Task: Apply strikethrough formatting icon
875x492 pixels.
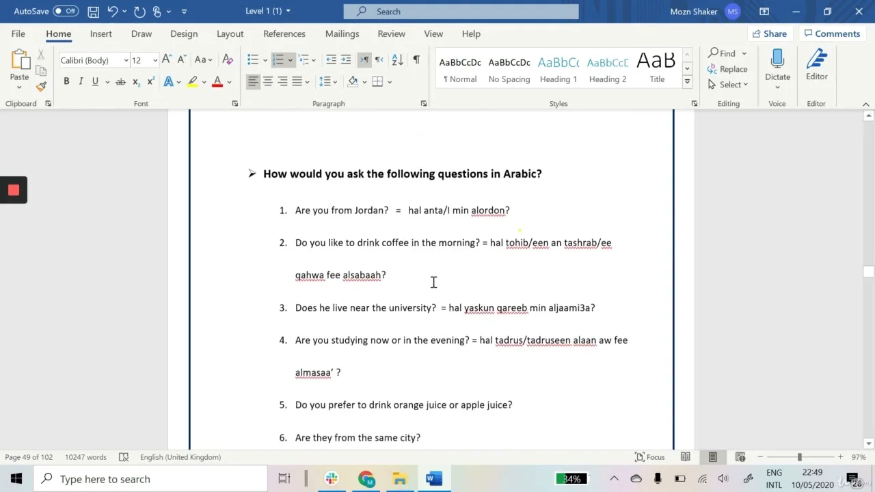Action: tap(120, 81)
